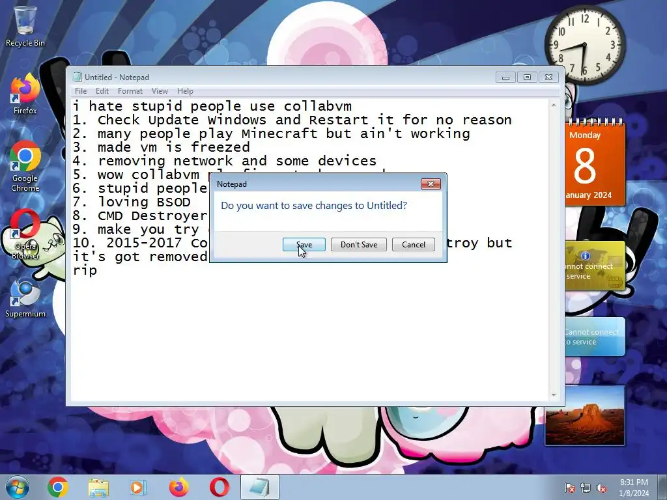Click the text line "7. loving BSOD"
Screen dimensions: 667x500
(x=132, y=202)
